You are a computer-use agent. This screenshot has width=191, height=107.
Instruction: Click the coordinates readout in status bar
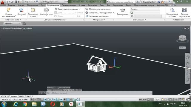[15, 100]
